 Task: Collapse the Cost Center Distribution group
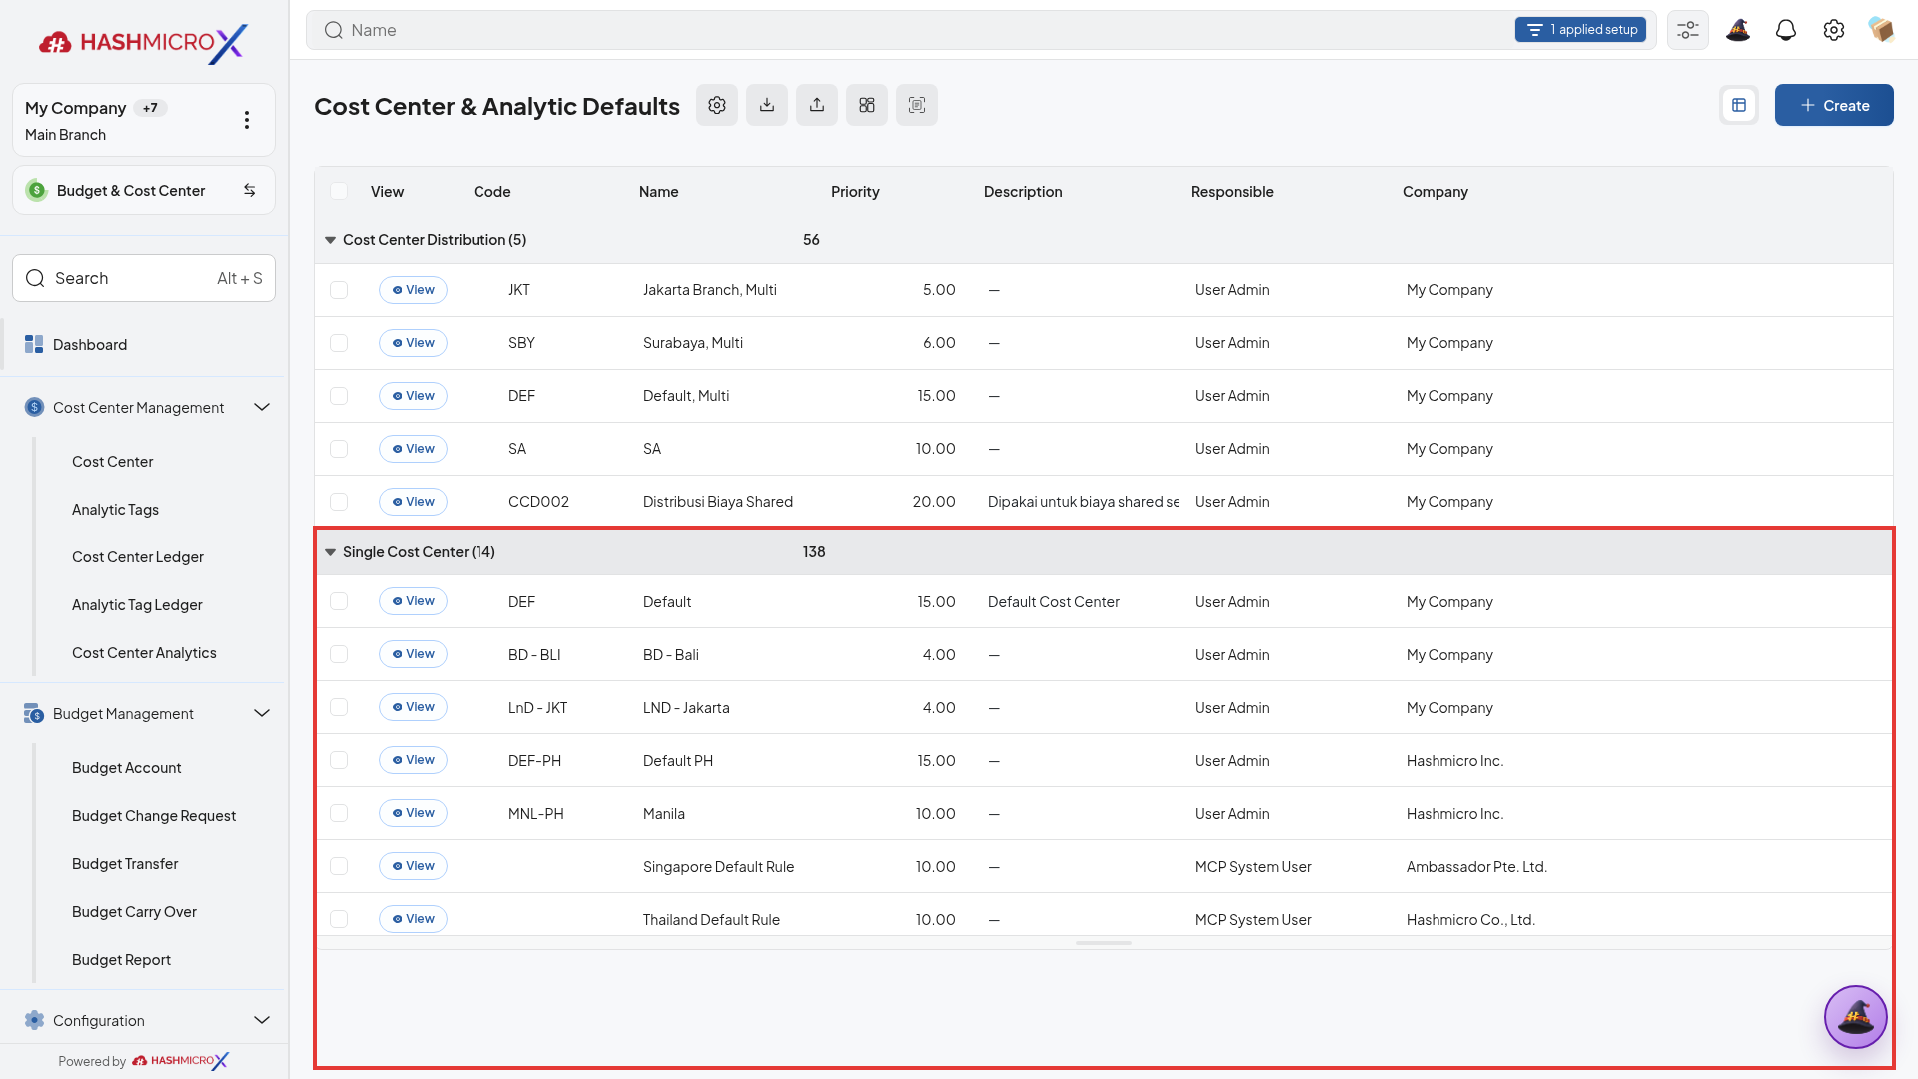pyautogui.click(x=330, y=240)
